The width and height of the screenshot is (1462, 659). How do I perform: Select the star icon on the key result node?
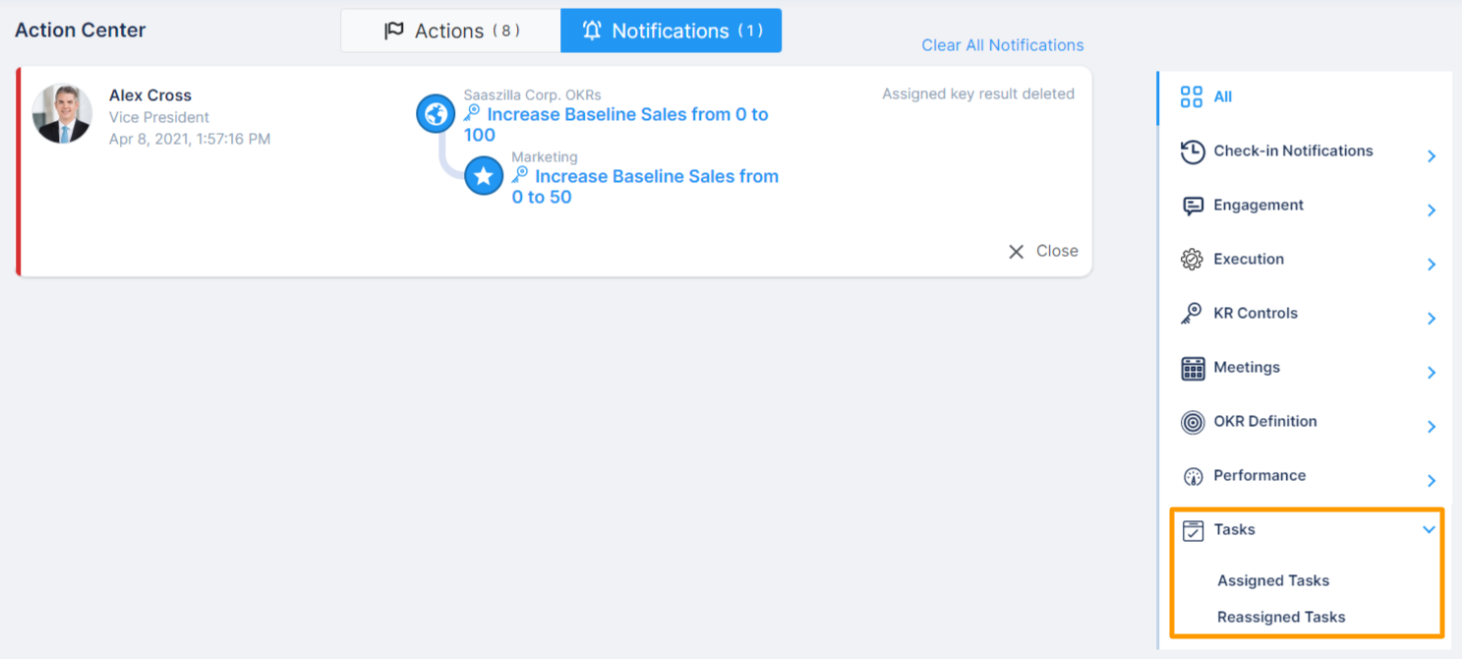pos(484,175)
